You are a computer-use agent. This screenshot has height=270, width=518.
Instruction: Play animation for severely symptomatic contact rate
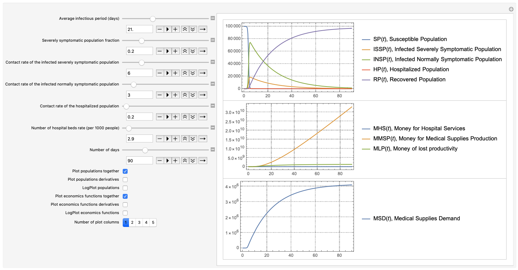(x=168, y=73)
